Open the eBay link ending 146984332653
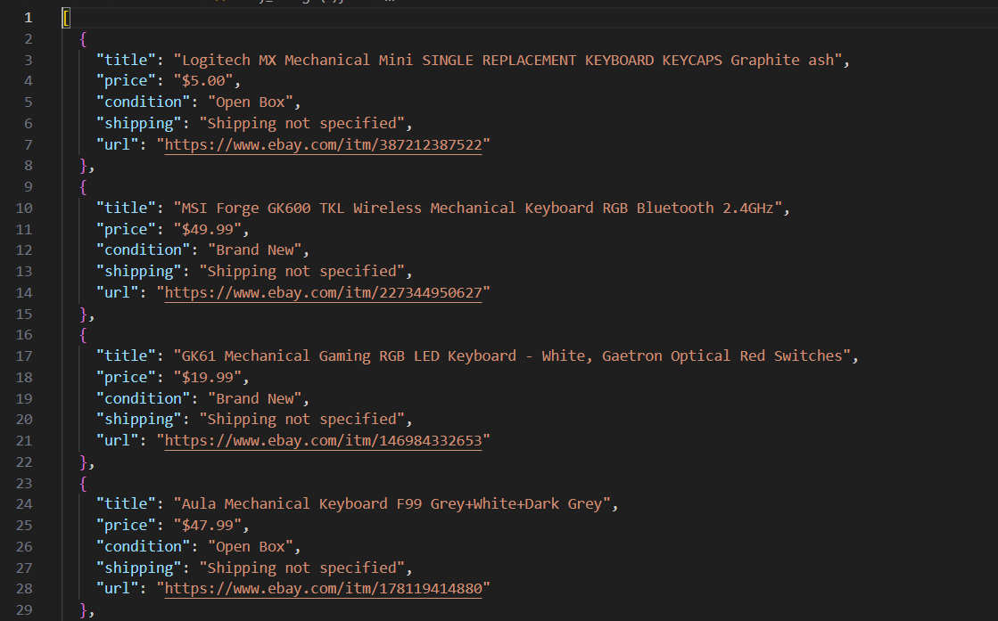Image resolution: width=998 pixels, height=621 pixels. coord(324,441)
